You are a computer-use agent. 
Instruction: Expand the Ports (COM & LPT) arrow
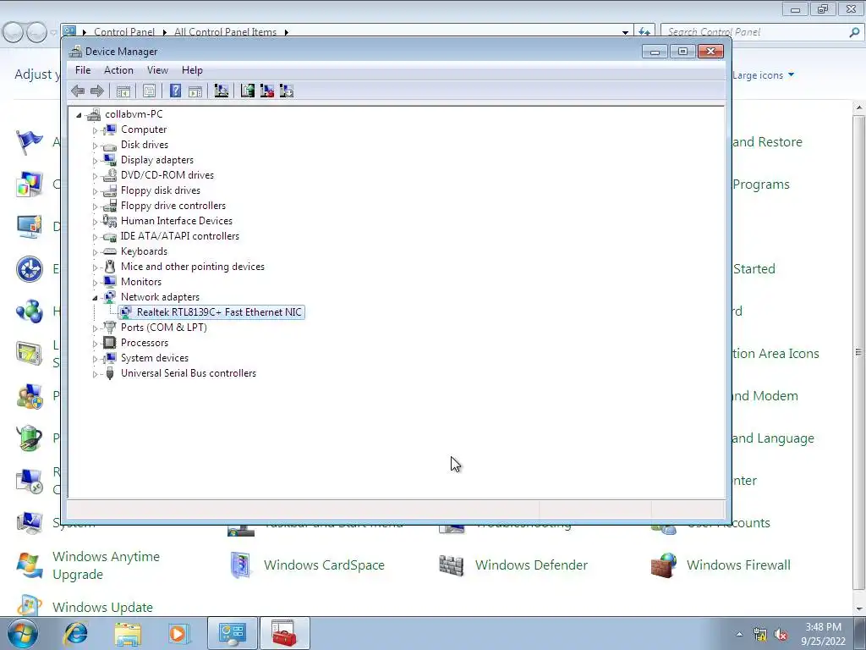[x=95, y=328]
